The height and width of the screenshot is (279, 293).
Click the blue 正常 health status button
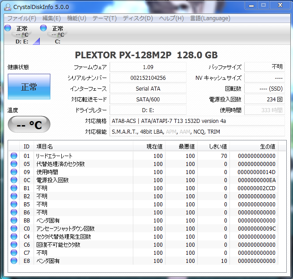click(29, 87)
